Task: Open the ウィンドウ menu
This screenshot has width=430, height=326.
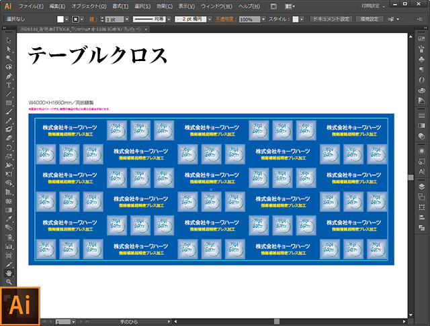Action: click(216, 6)
